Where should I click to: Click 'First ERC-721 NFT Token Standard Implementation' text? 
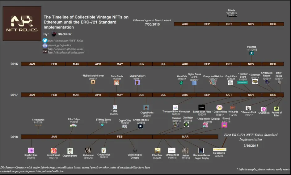[x=251, y=137]
